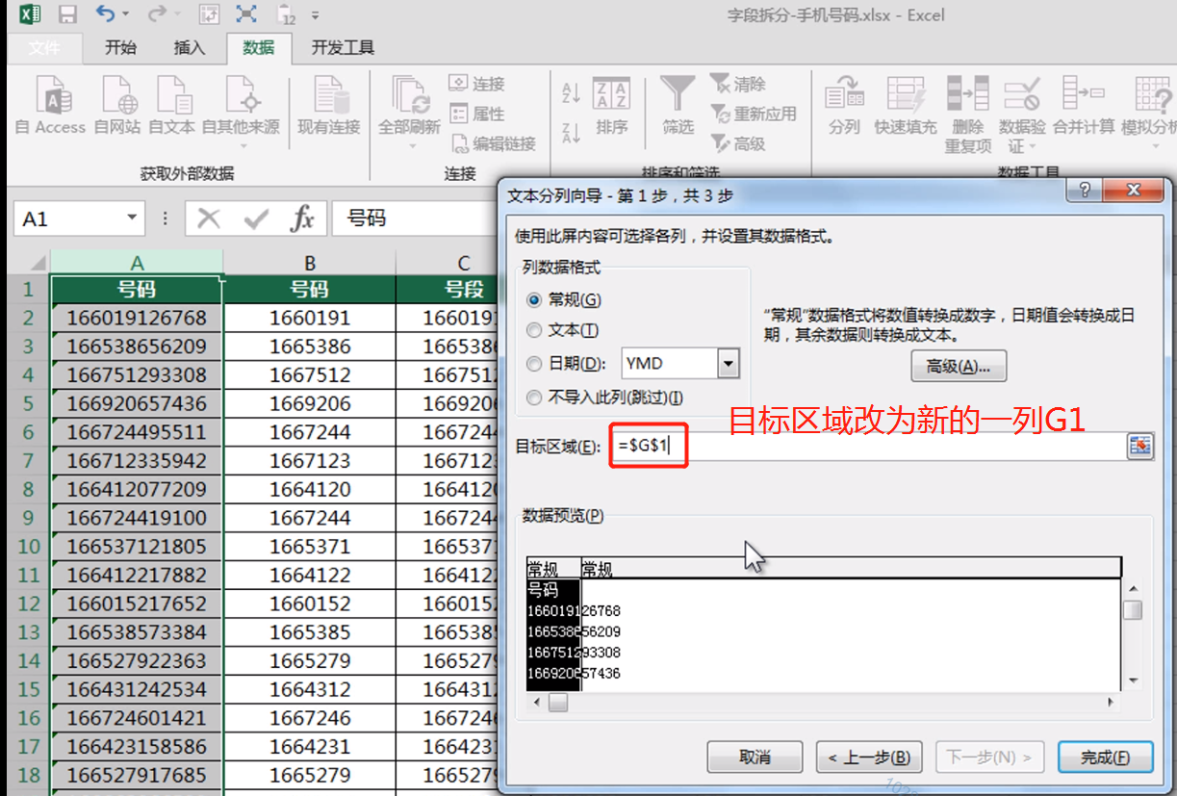Import data from text file (自文本)
Viewport: 1177px width, 796px height.
pyautogui.click(x=173, y=106)
